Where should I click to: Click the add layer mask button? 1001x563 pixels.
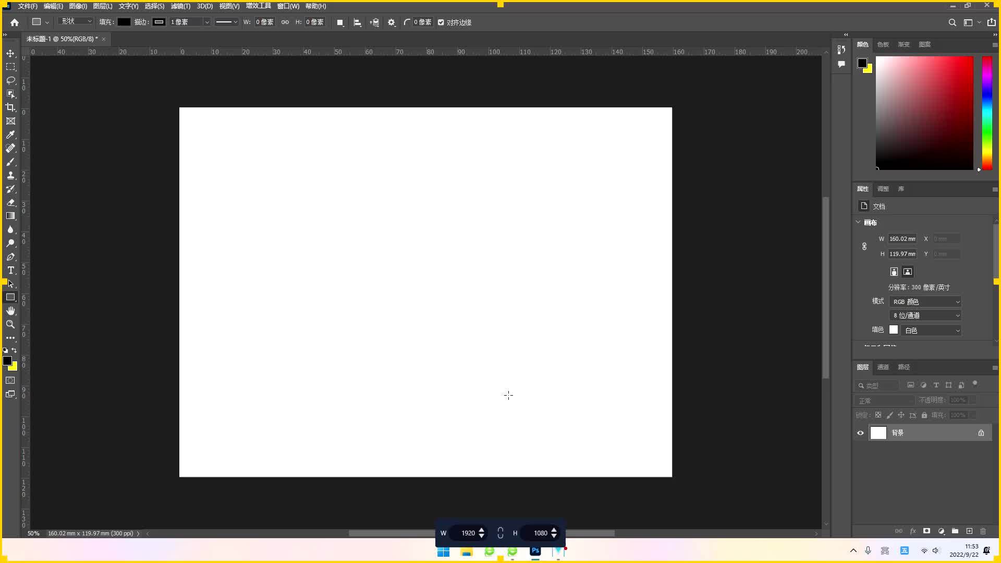(x=926, y=531)
